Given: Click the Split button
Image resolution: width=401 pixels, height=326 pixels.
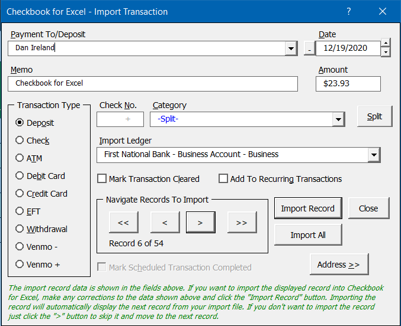Looking at the screenshot, I should [375, 116].
